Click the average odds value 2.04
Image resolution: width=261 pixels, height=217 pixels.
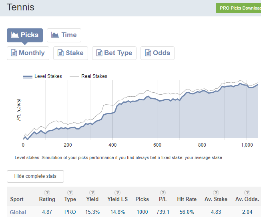pos(247,212)
